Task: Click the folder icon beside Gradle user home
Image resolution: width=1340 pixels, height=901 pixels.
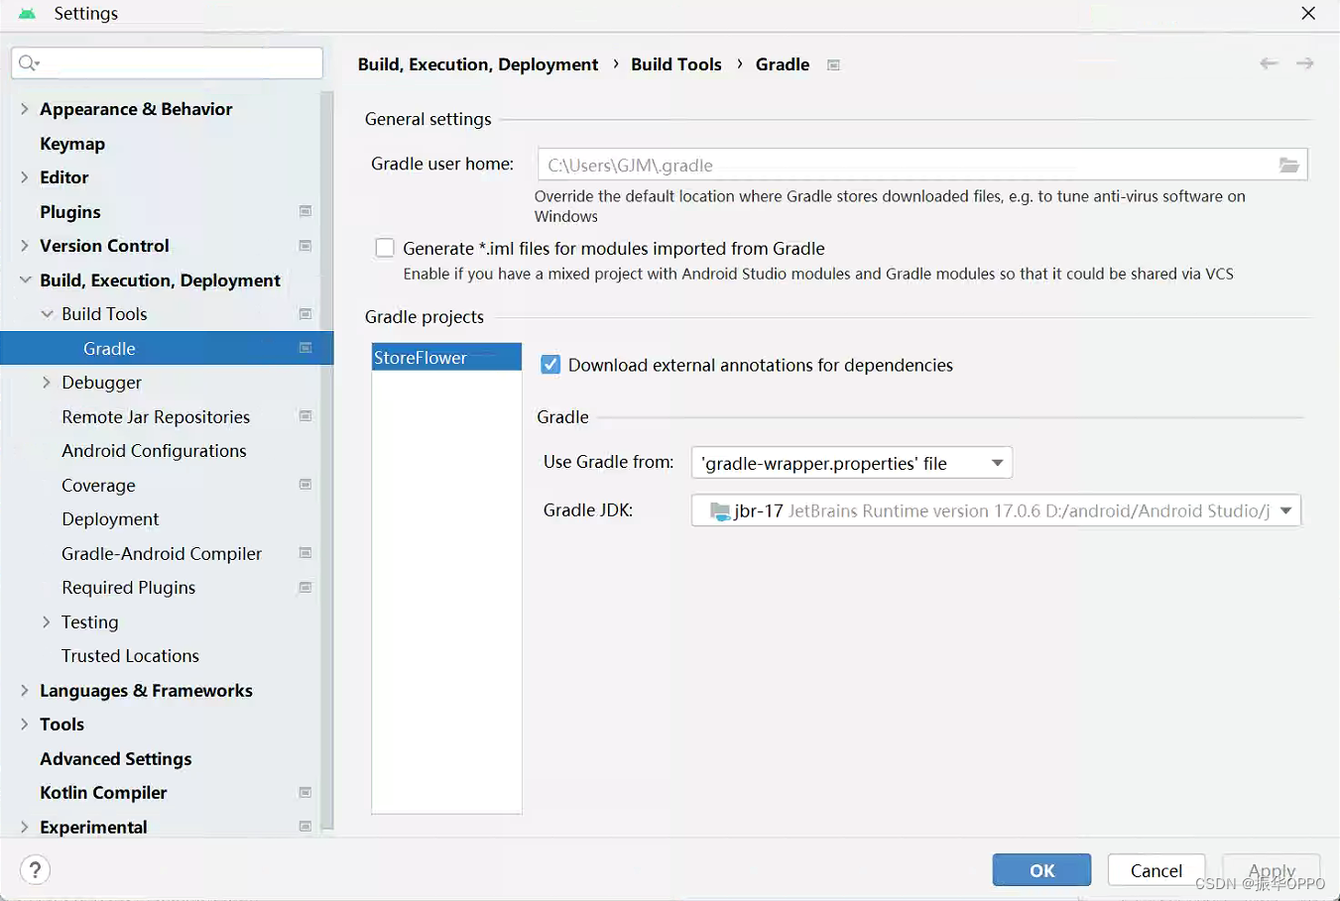Action: click(x=1289, y=165)
